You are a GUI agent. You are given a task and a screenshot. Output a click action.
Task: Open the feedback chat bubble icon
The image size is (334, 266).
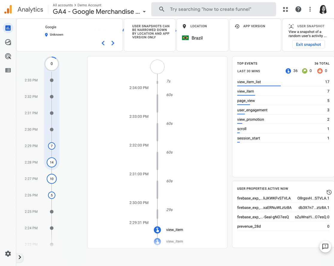(325, 247)
